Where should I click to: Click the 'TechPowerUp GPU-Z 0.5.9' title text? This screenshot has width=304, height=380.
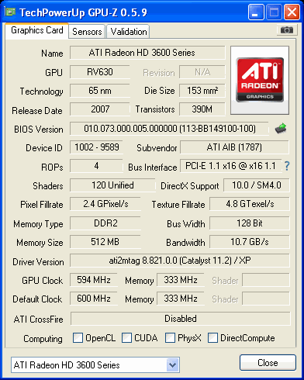pyautogui.click(x=83, y=12)
